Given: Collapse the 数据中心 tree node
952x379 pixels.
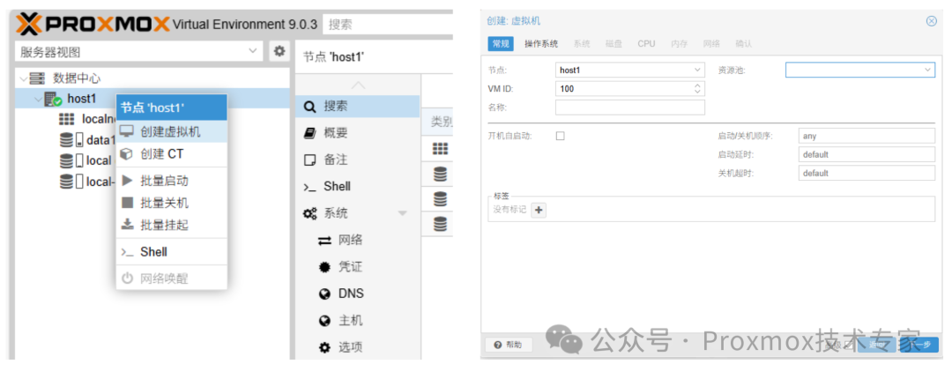Looking at the screenshot, I should pos(23,78).
